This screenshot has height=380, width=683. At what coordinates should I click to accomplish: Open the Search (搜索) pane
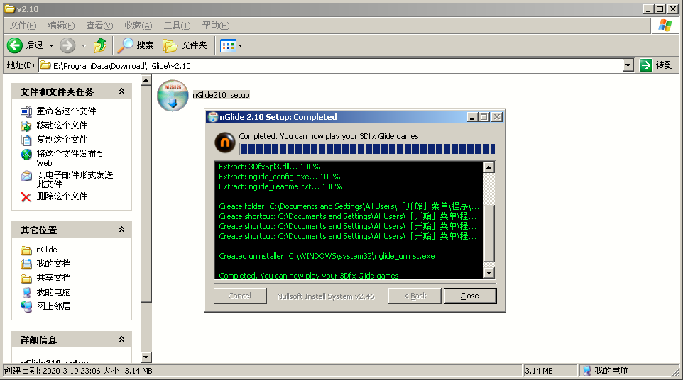[x=136, y=45]
